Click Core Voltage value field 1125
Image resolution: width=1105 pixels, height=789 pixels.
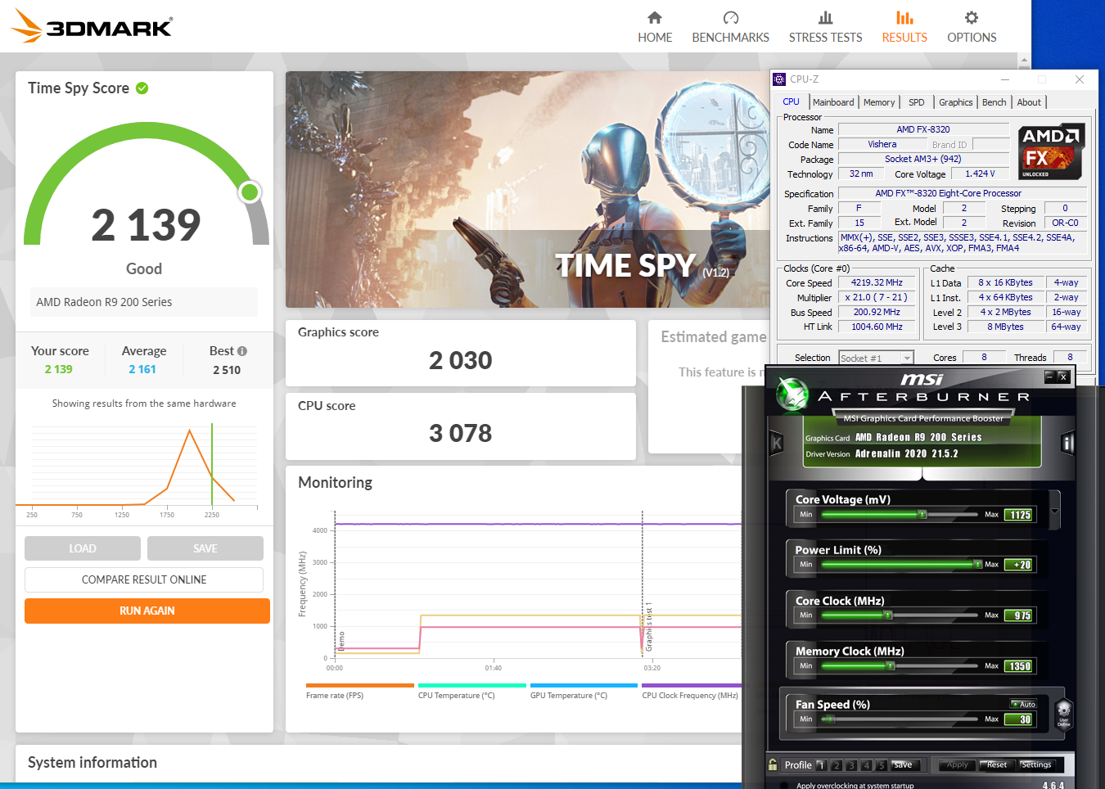point(1020,515)
